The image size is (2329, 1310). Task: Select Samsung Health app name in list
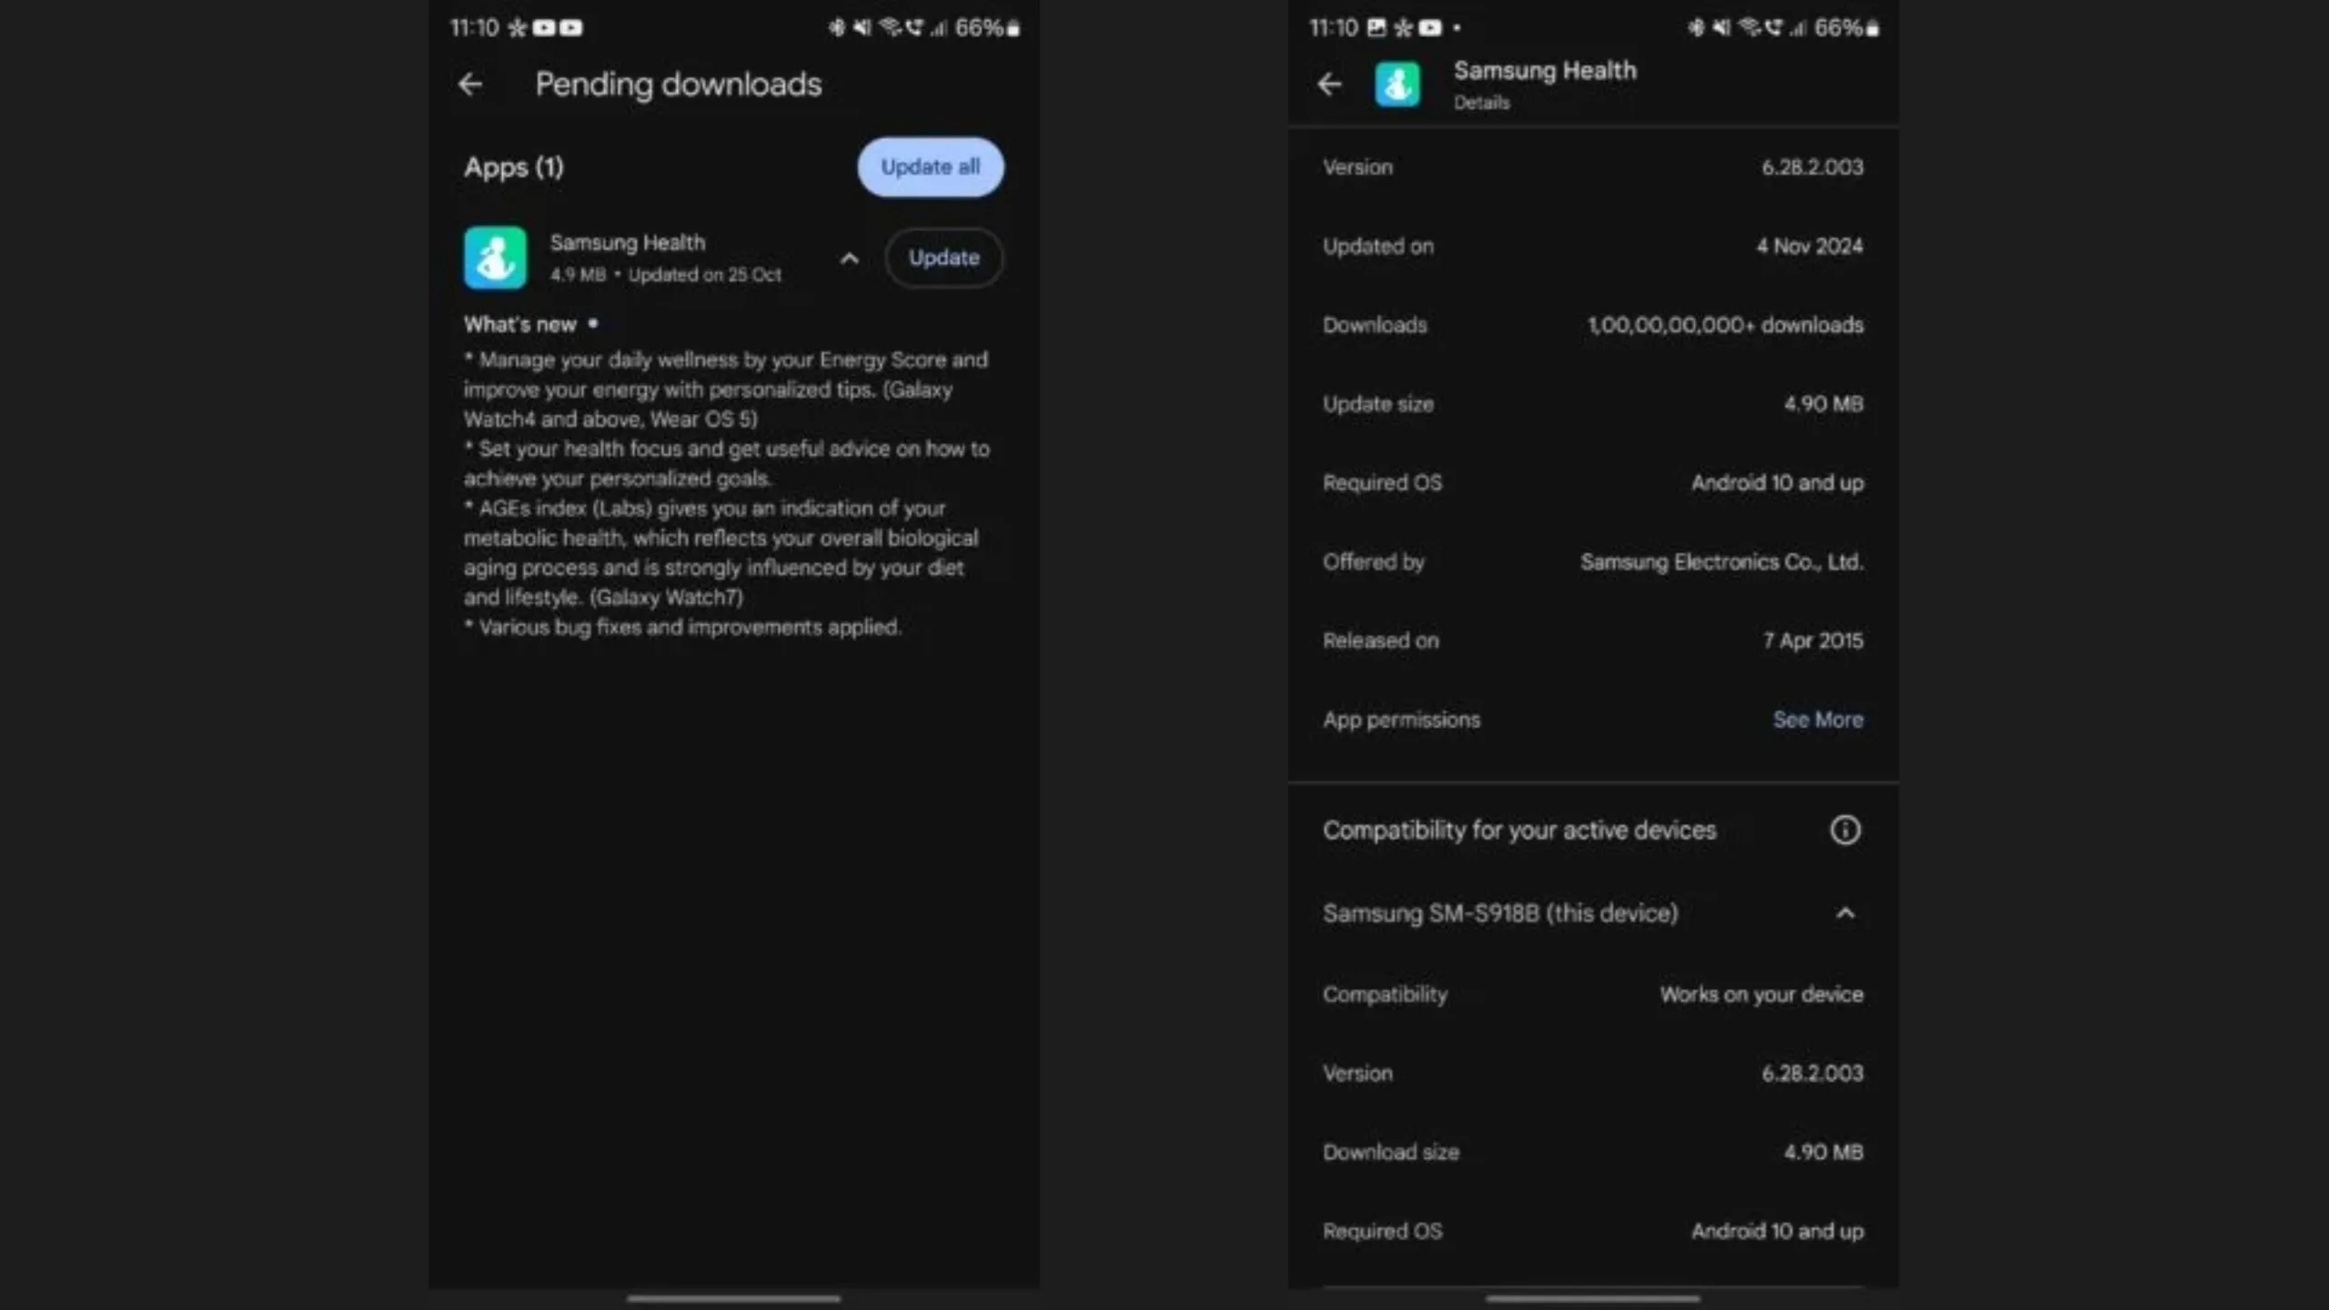point(627,243)
